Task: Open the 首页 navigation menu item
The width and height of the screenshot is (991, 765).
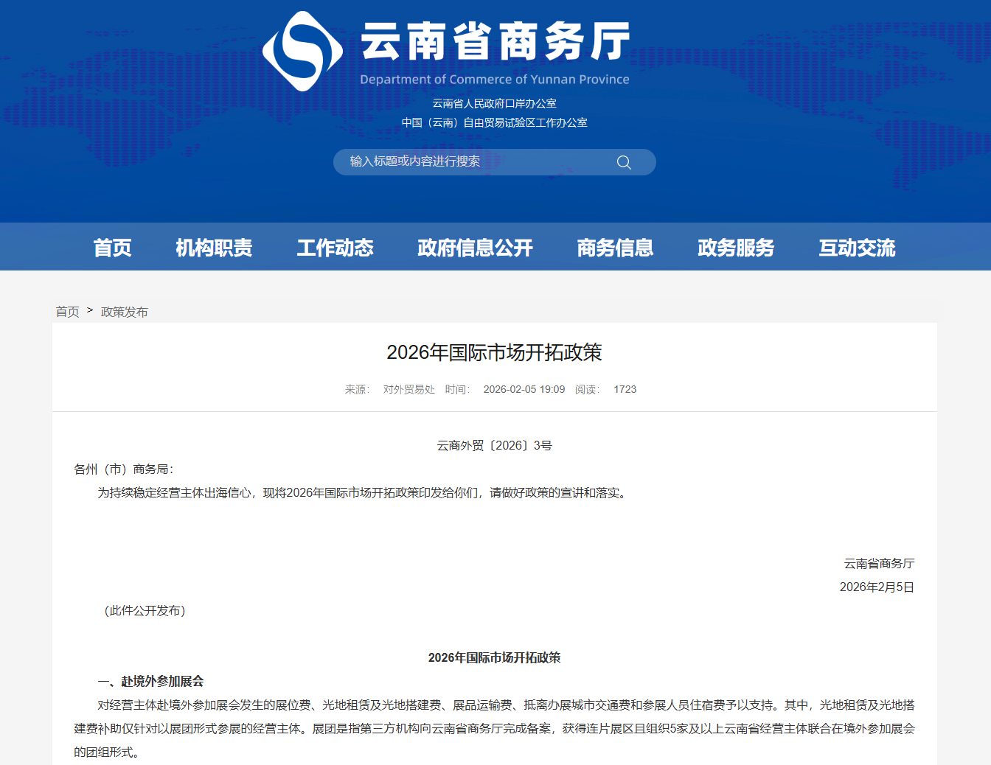Action: pos(113,248)
